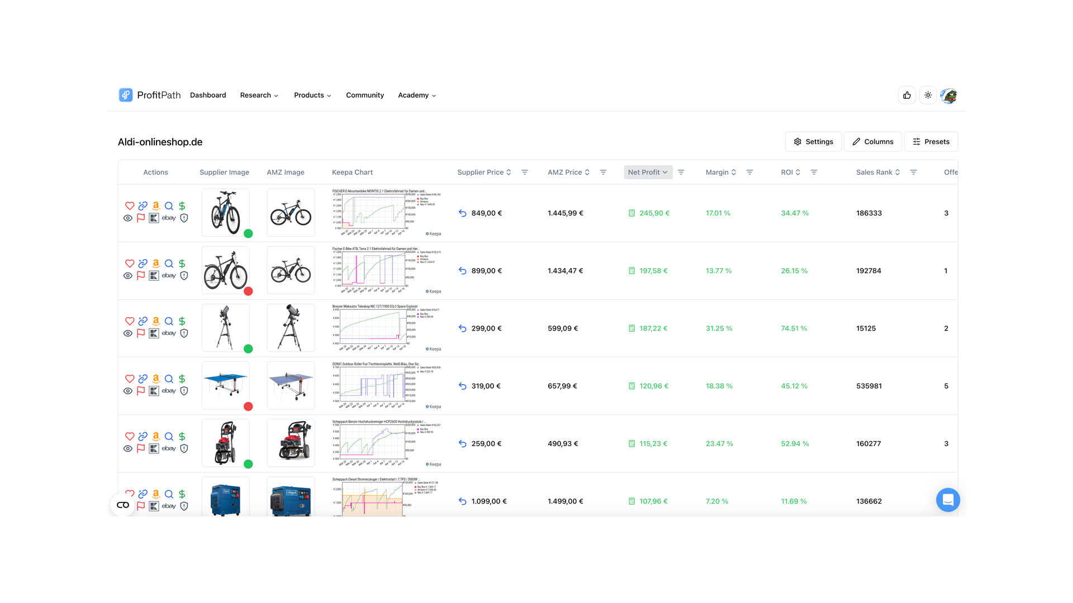Open the filter for ROI
Viewport: 1073px width, 603px height.
click(x=814, y=173)
